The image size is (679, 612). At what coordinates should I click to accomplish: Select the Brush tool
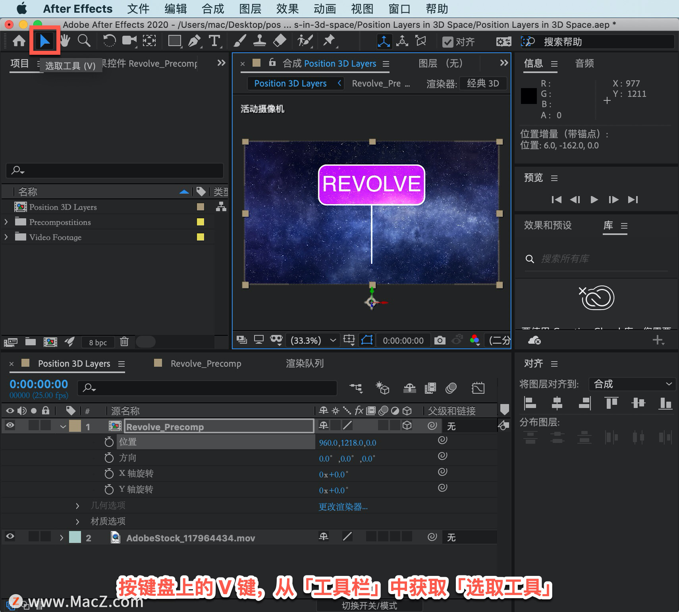click(239, 40)
